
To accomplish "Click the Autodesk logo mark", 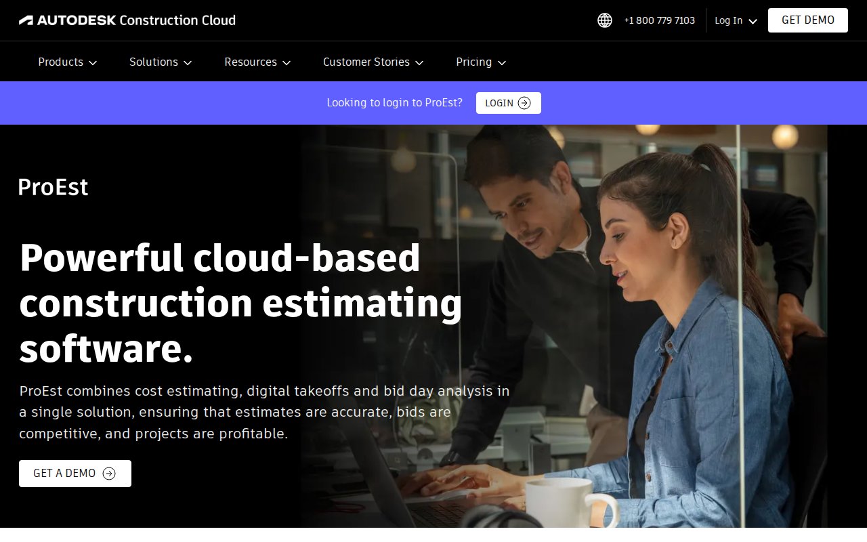I will pos(26,20).
